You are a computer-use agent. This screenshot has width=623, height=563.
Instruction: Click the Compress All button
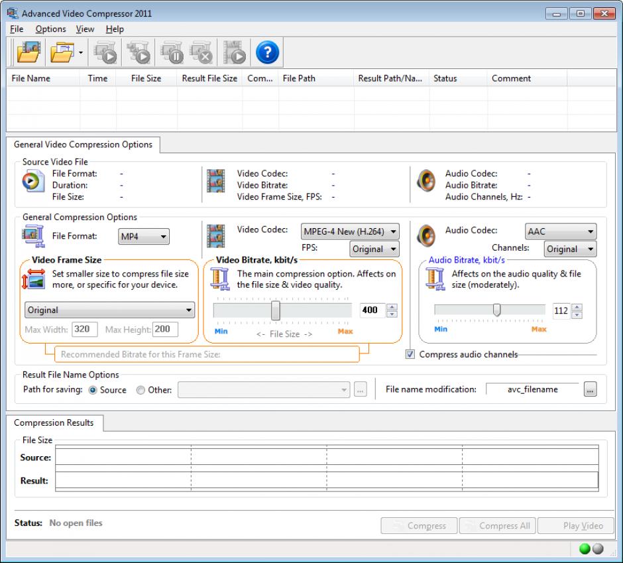click(x=498, y=526)
